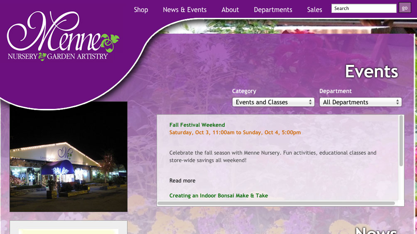Open Creating an Indoor Bonsai Make & Take
The image size is (417, 234).
pos(218,195)
